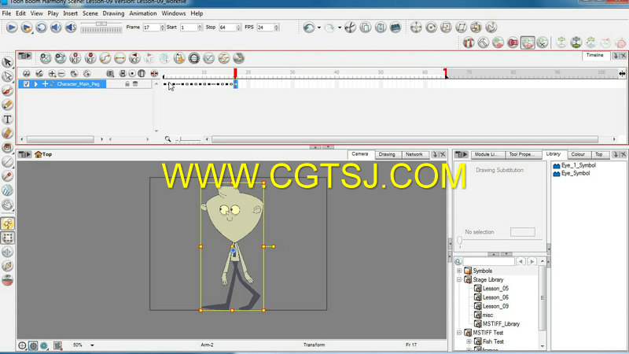Select the arrow Select tool
The width and height of the screenshot is (629, 354).
[x=7, y=62]
